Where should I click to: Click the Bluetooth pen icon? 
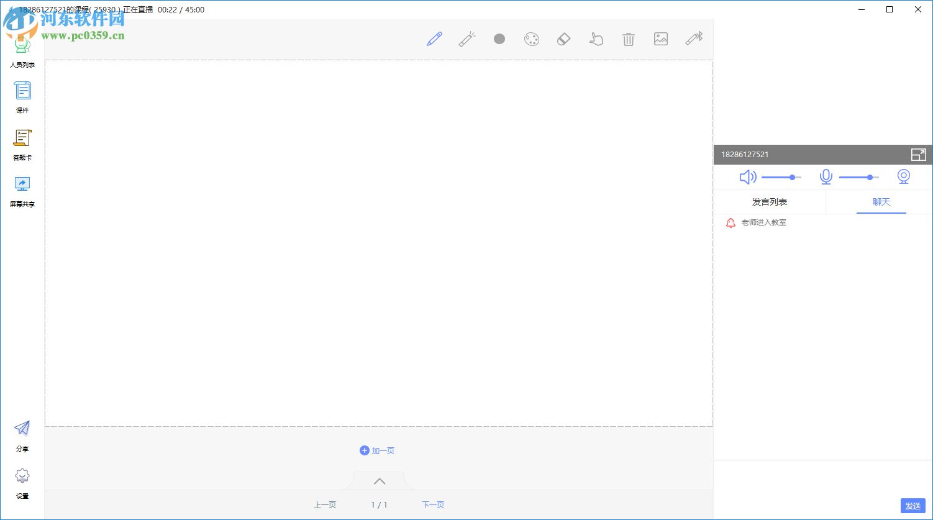694,39
